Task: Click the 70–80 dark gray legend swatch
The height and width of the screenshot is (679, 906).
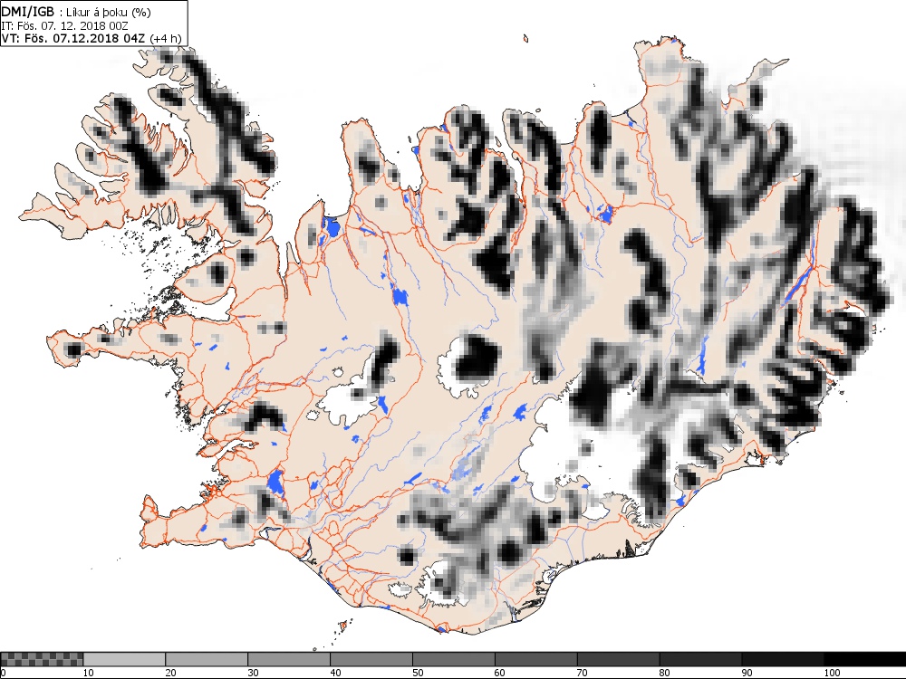Action: pos(618,659)
